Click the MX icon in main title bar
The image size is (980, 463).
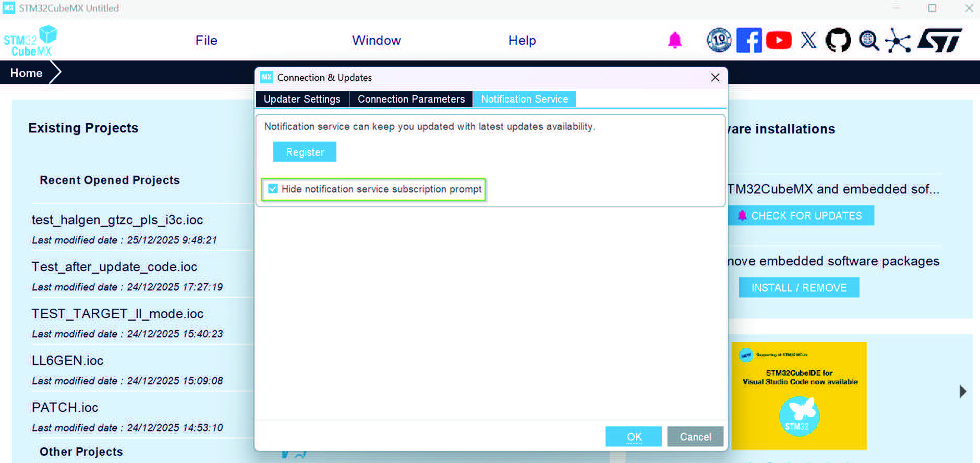pos(9,8)
